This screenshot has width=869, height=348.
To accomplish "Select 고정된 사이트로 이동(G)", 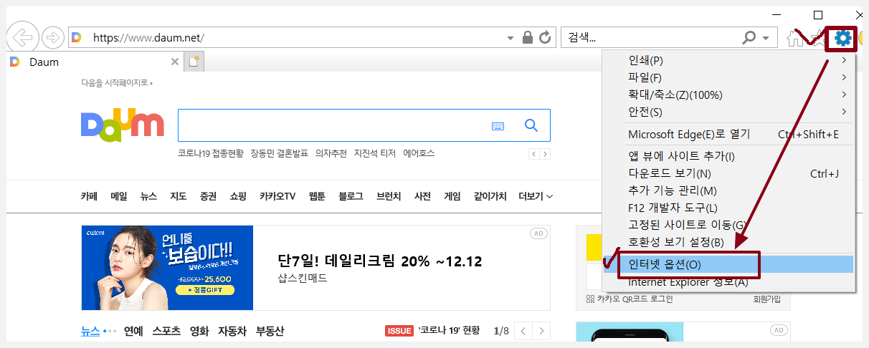I will pyautogui.click(x=728, y=225).
